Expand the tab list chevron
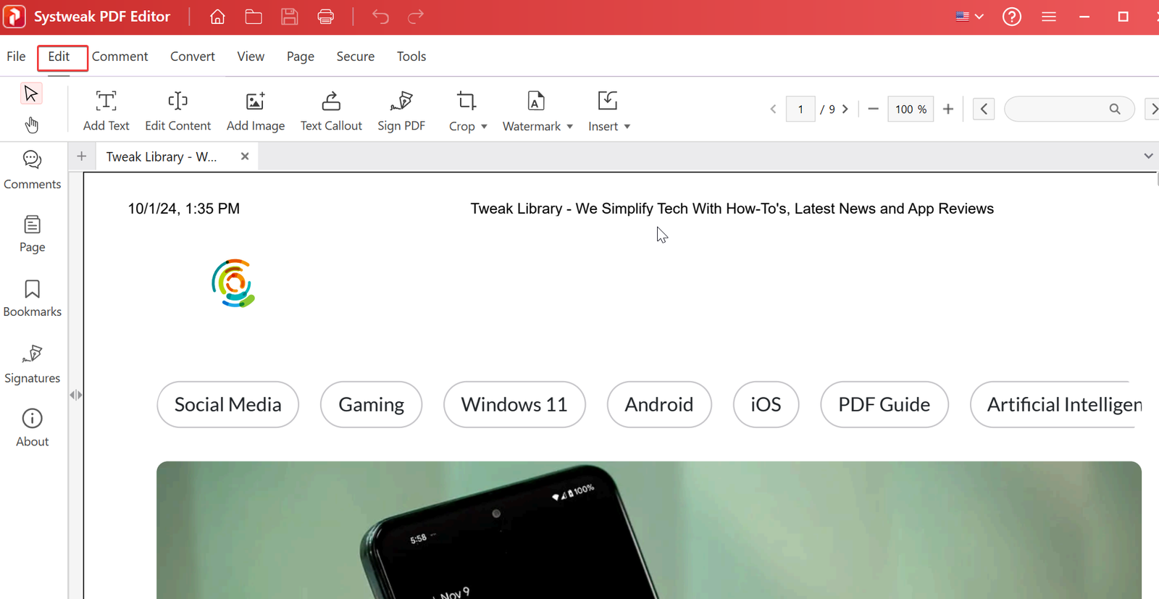Viewport: 1159px width, 599px height. pyautogui.click(x=1148, y=156)
